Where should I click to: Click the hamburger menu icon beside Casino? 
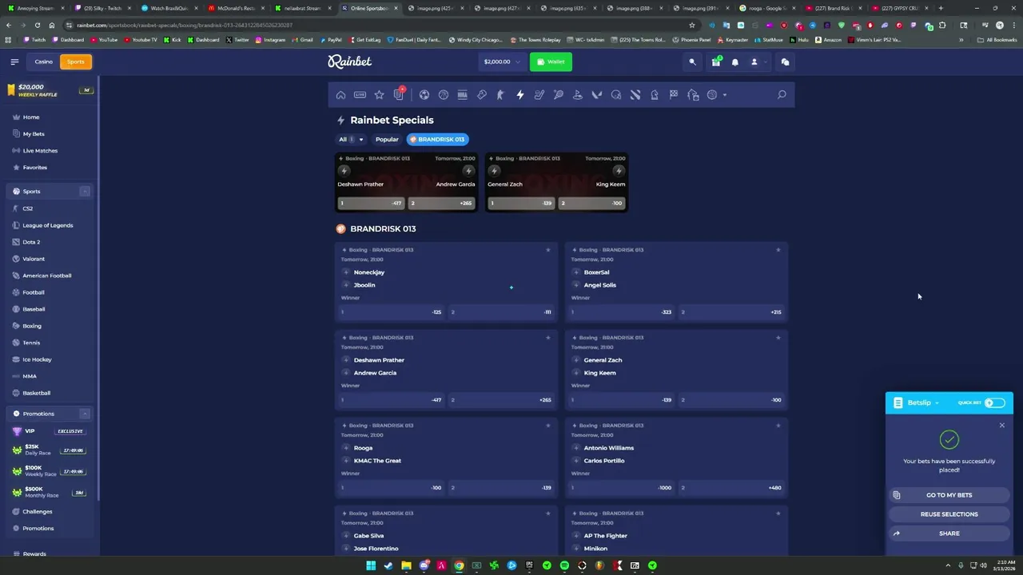14,61
